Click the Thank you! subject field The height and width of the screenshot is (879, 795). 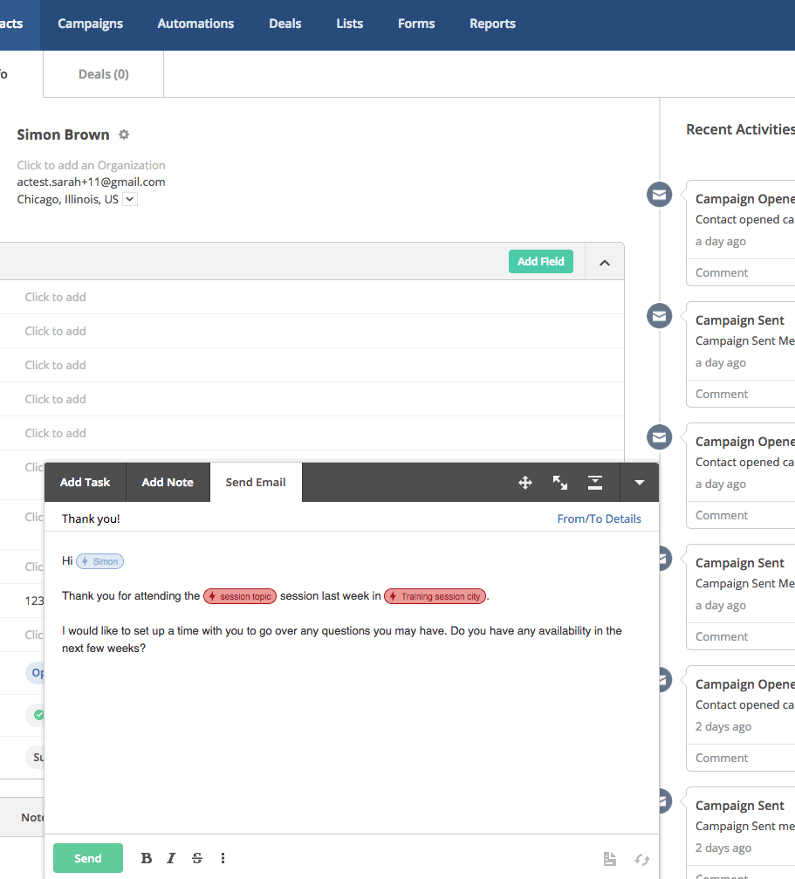tap(262, 518)
